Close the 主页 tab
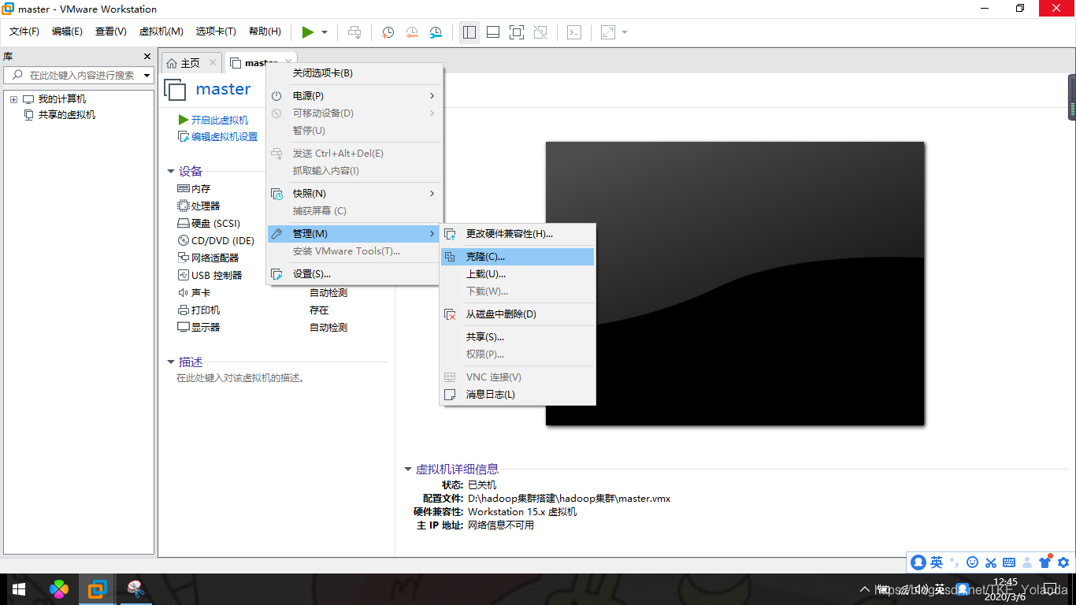 click(x=212, y=62)
